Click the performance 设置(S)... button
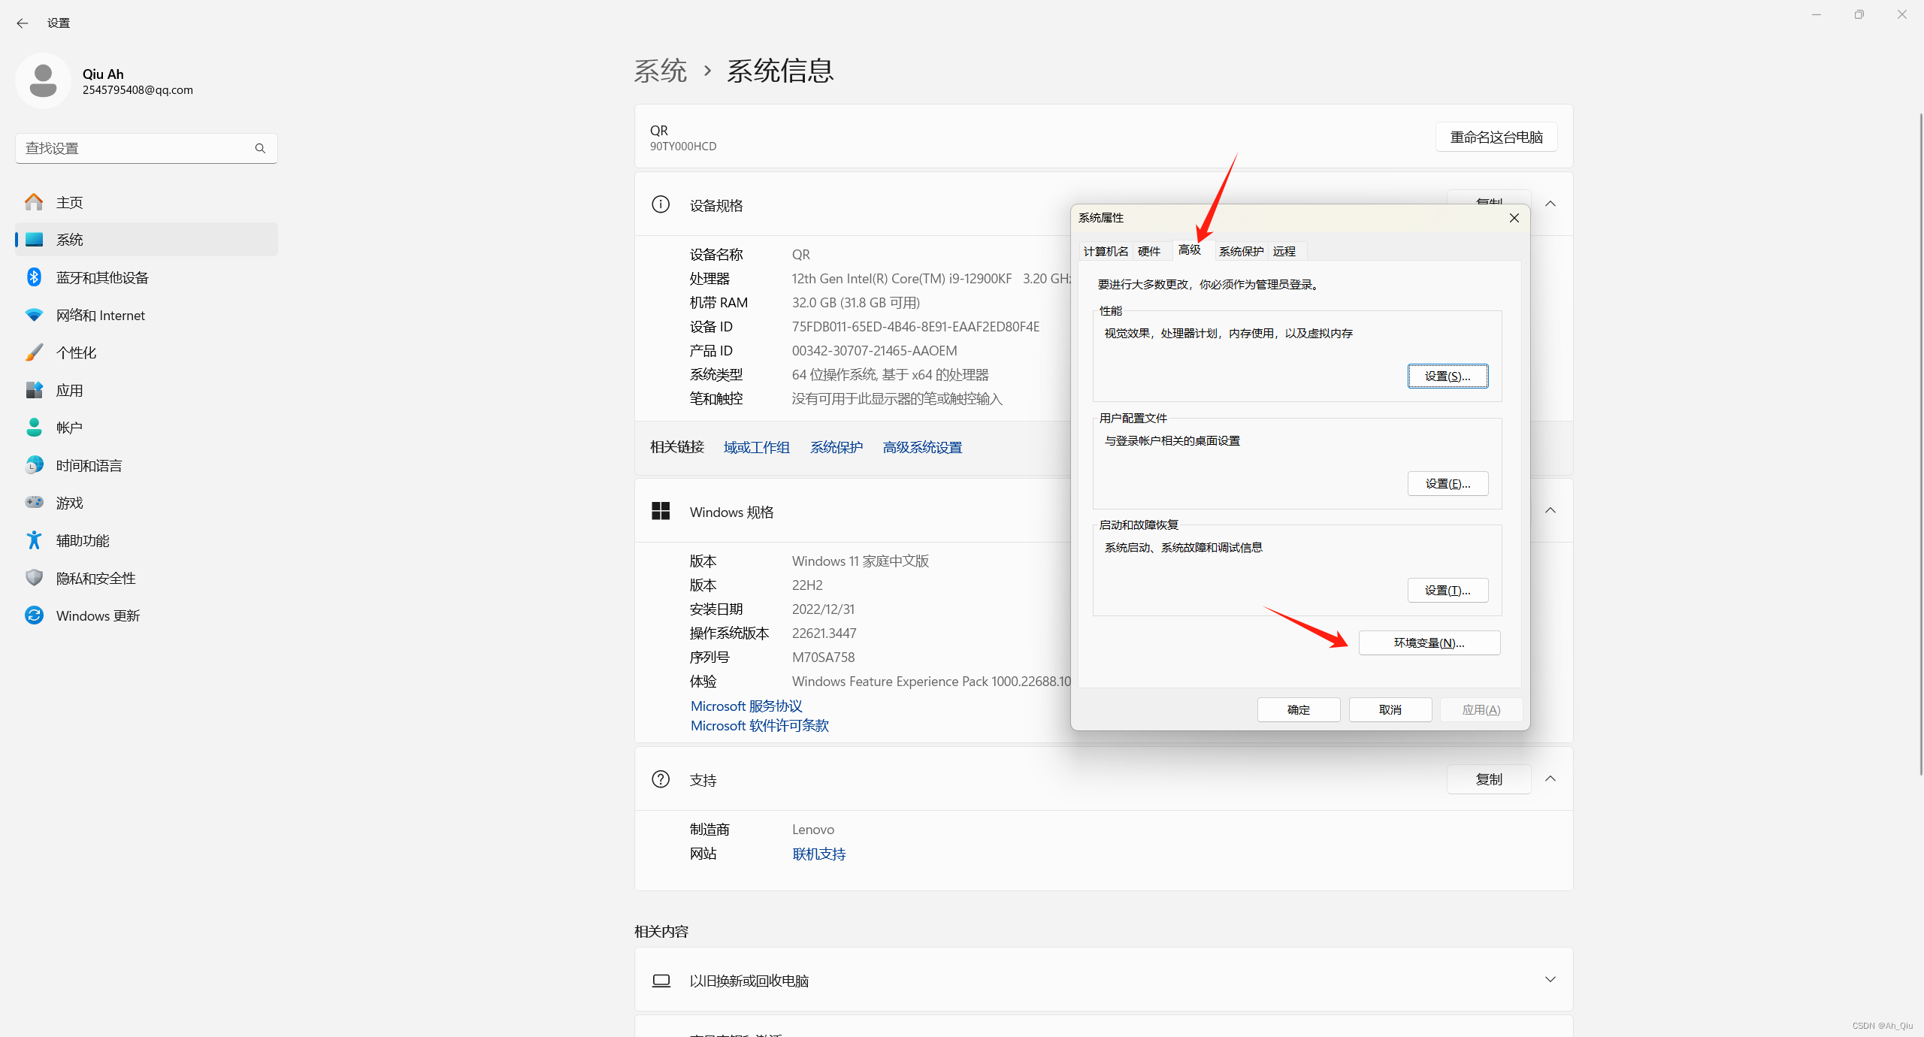Viewport: 1924px width, 1037px height. pos(1447,376)
